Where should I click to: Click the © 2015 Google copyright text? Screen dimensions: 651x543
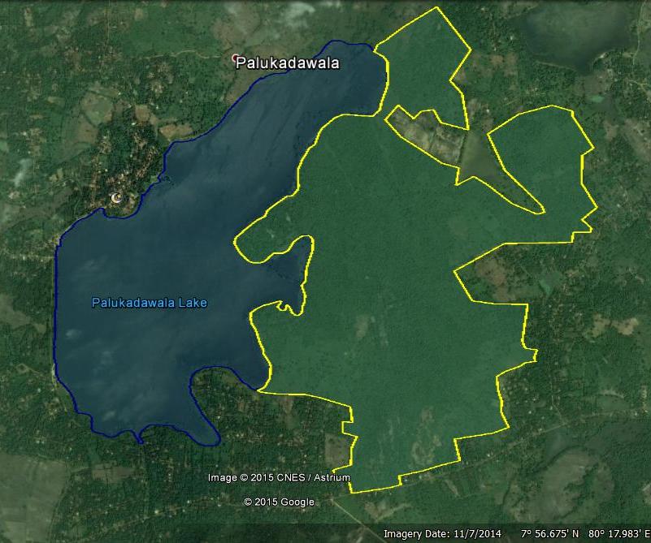point(279,502)
